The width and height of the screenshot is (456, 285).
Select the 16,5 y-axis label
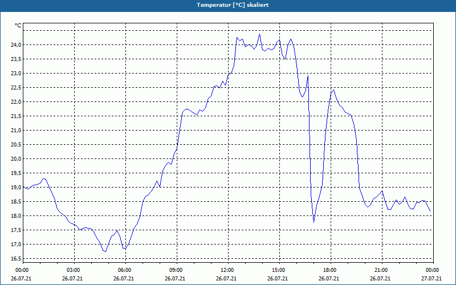click(x=17, y=259)
